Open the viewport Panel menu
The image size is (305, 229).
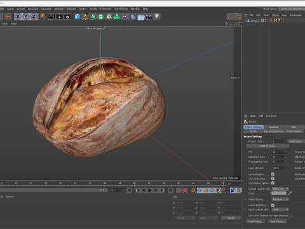(x=13, y=24)
